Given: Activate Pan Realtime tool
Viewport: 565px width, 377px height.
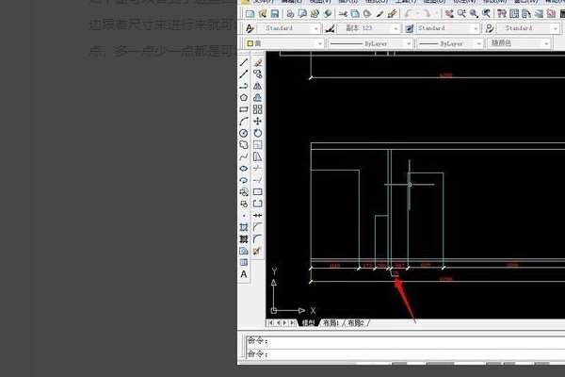Looking at the screenshot, I should (x=449, y=14).
